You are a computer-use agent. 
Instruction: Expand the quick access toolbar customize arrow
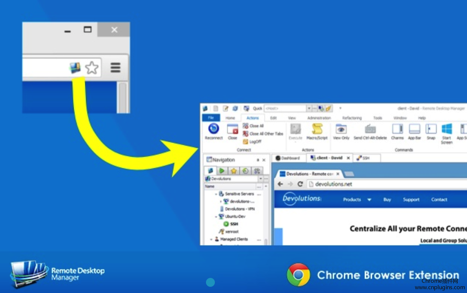point(340,108)
